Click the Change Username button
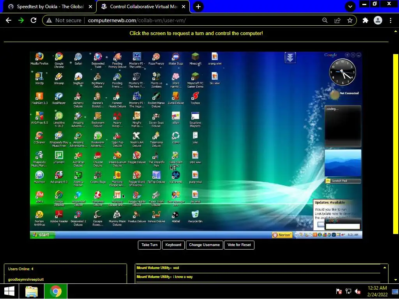Viewport: 399px width, 299px height. (x=204, y=245)
